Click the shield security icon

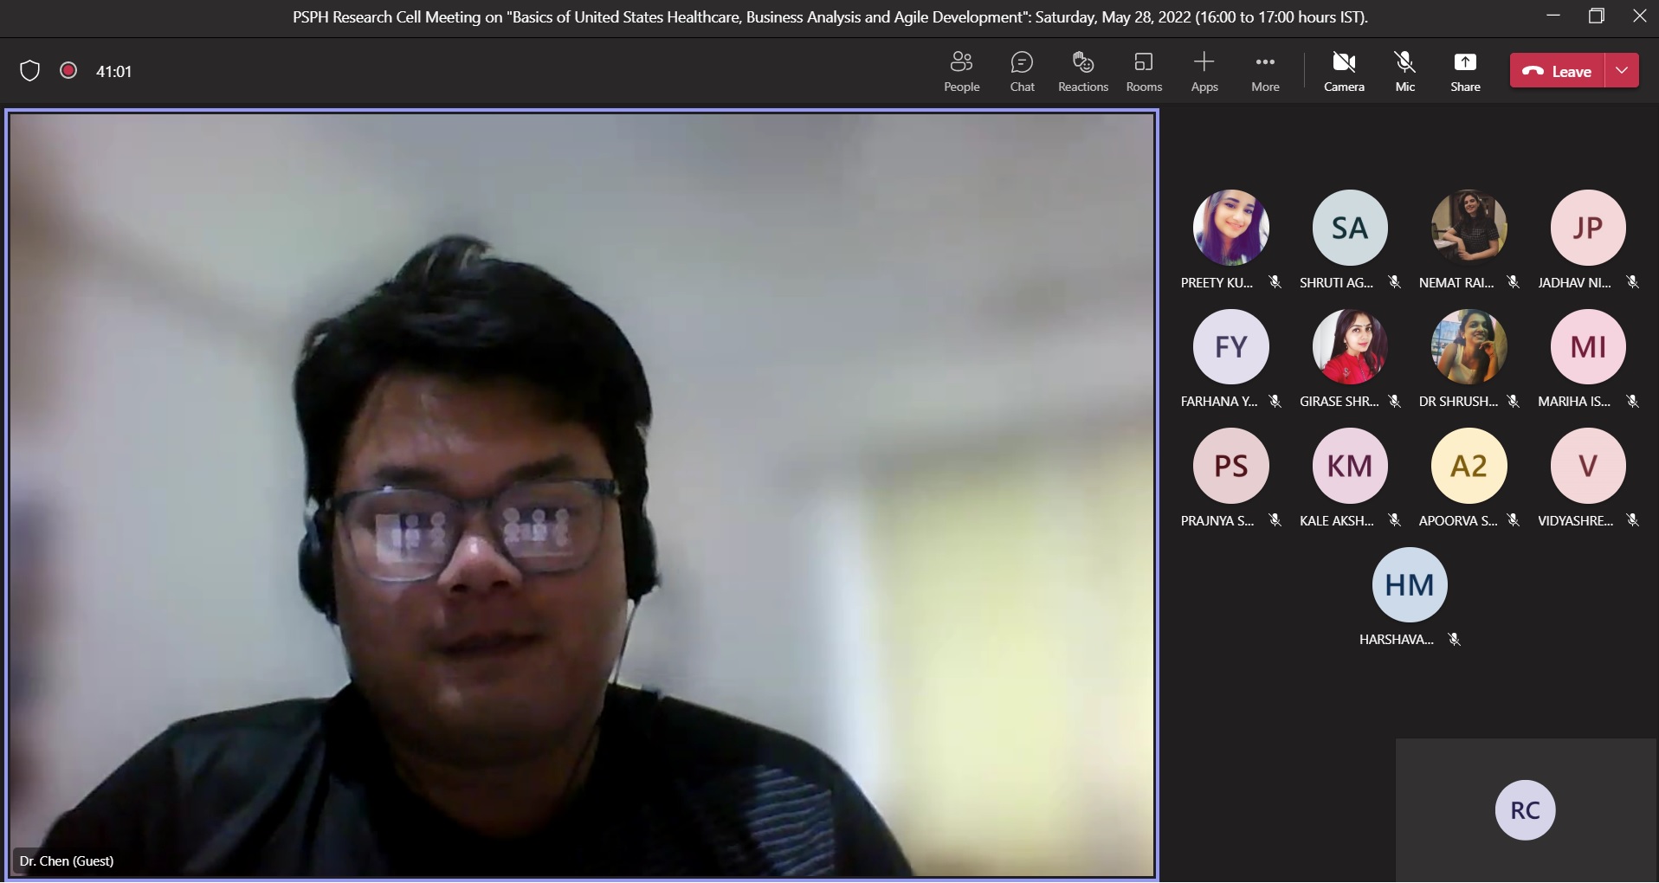30,71
